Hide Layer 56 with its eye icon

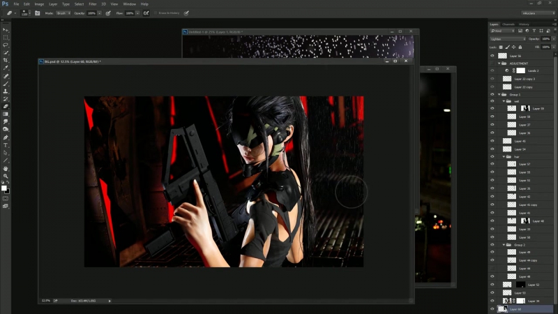492,55
